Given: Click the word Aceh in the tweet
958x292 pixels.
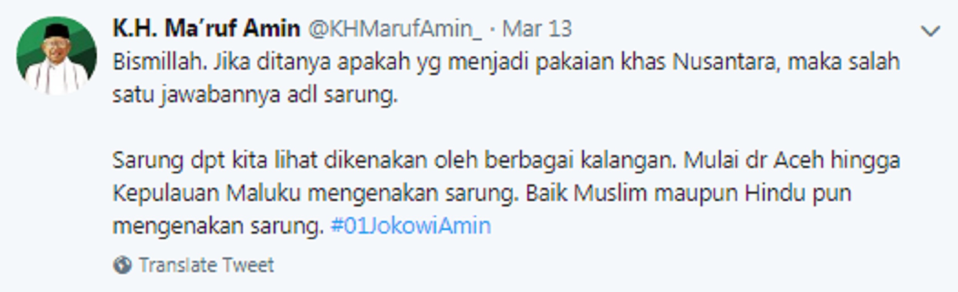Looking at the screenshot, I should click(x=799, y=160).
